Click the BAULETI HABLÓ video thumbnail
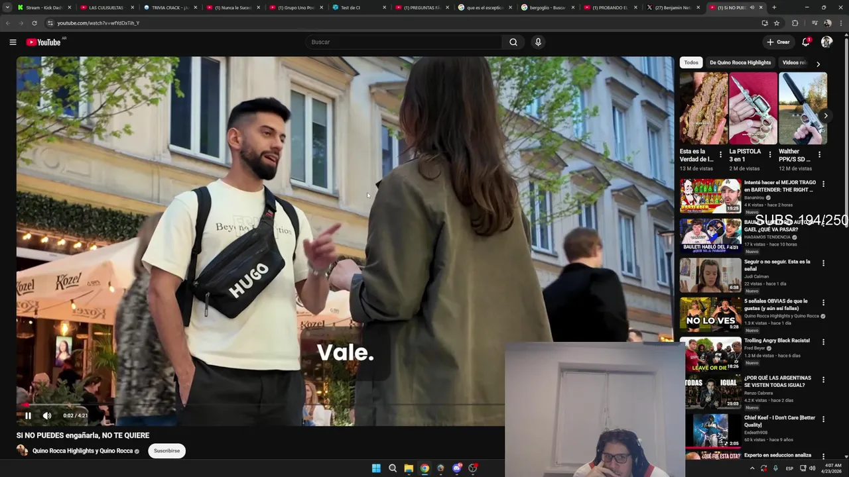Screen dimensions: 849x477 [x=710, y=235]
